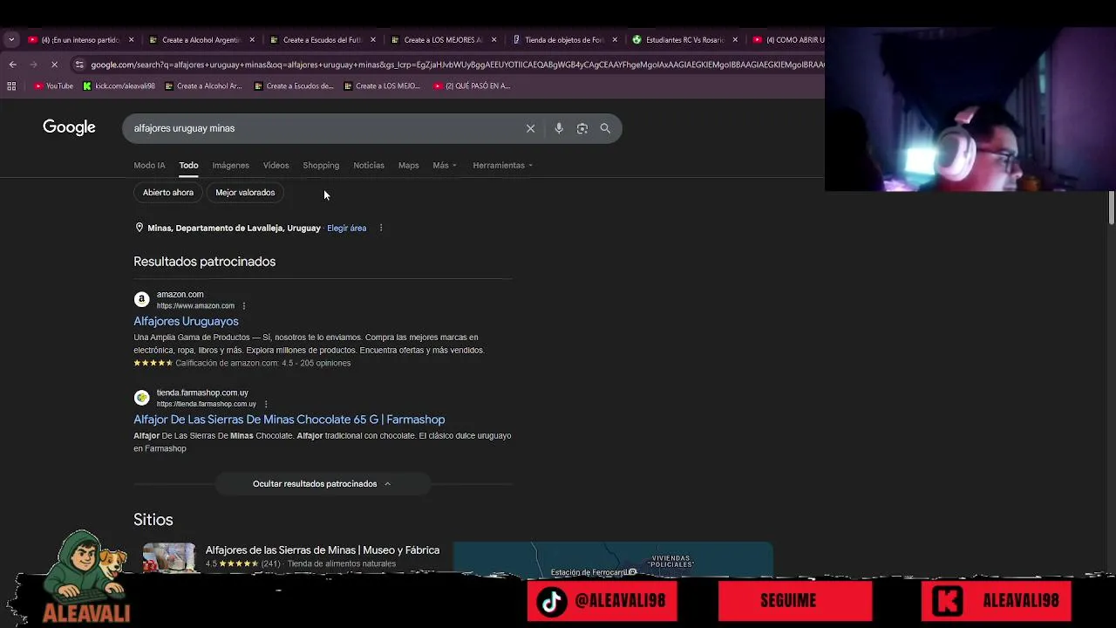Open the Herramientas dropdown

pos(502,165)
